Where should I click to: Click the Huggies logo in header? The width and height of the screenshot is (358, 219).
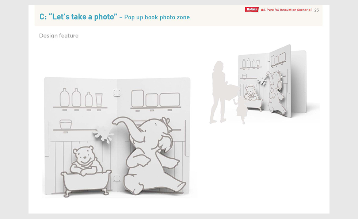point(252,9)
